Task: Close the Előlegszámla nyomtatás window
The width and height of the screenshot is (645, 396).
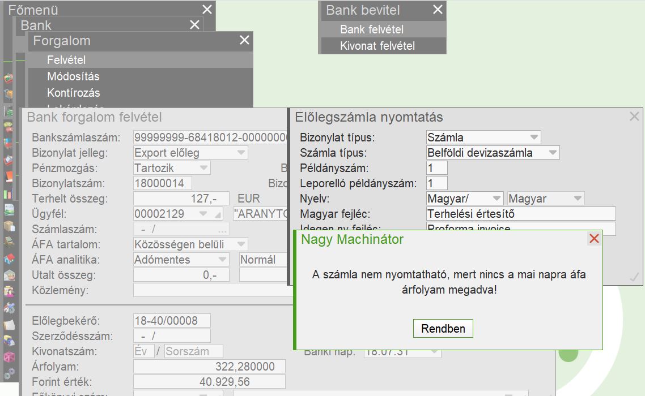Action: [x=634, y=116]
